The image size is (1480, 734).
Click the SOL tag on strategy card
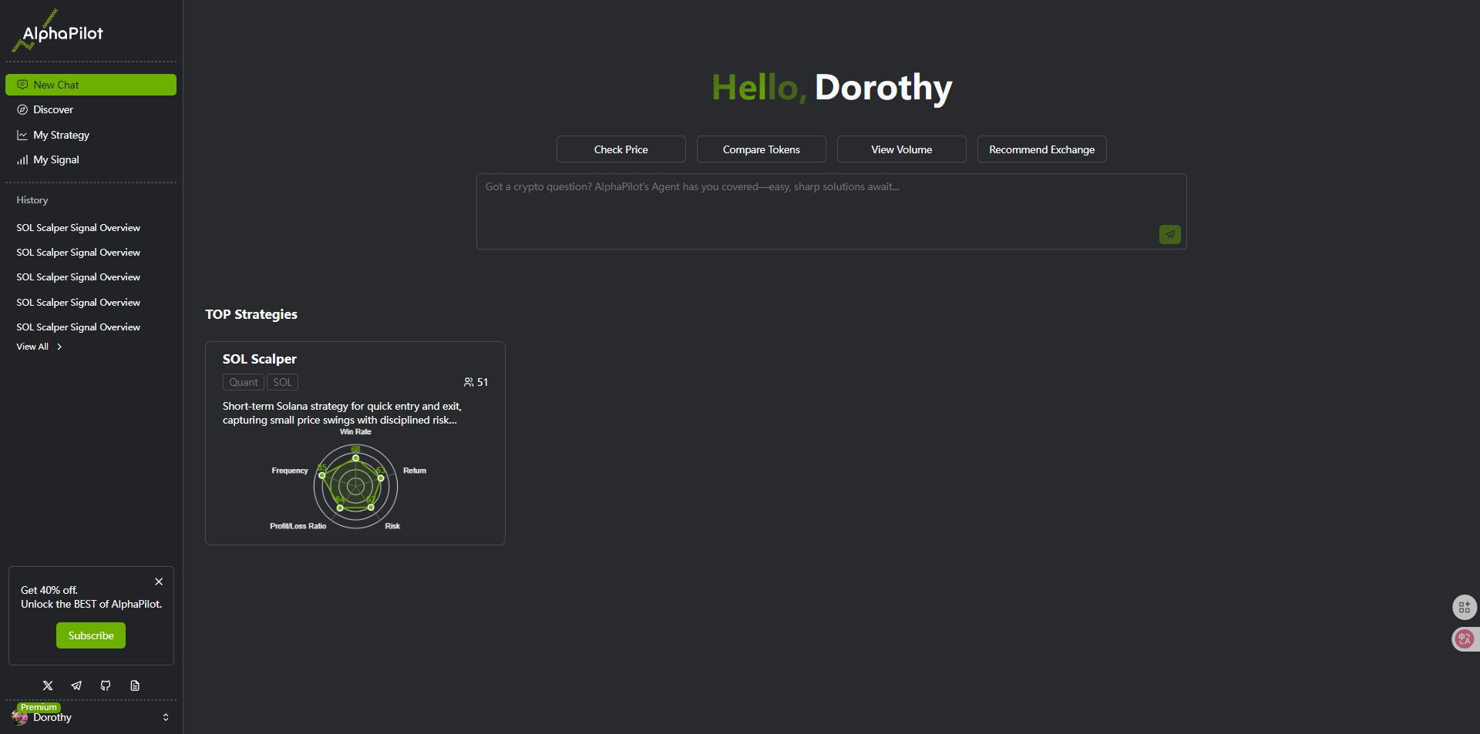coord(282,382)
